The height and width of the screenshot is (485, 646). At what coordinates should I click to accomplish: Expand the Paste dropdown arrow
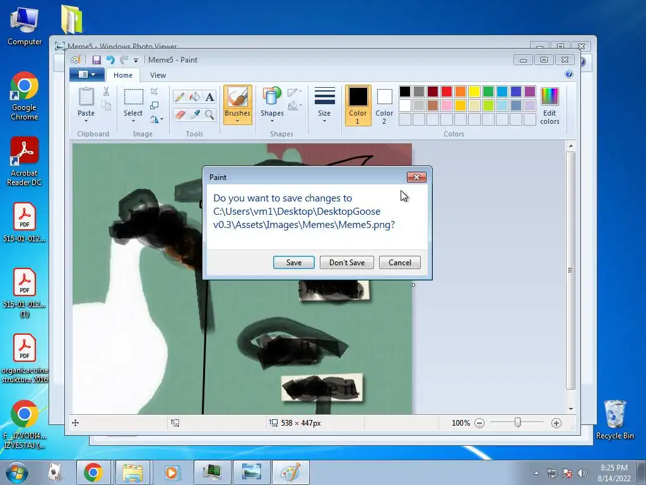coord(86,121)
